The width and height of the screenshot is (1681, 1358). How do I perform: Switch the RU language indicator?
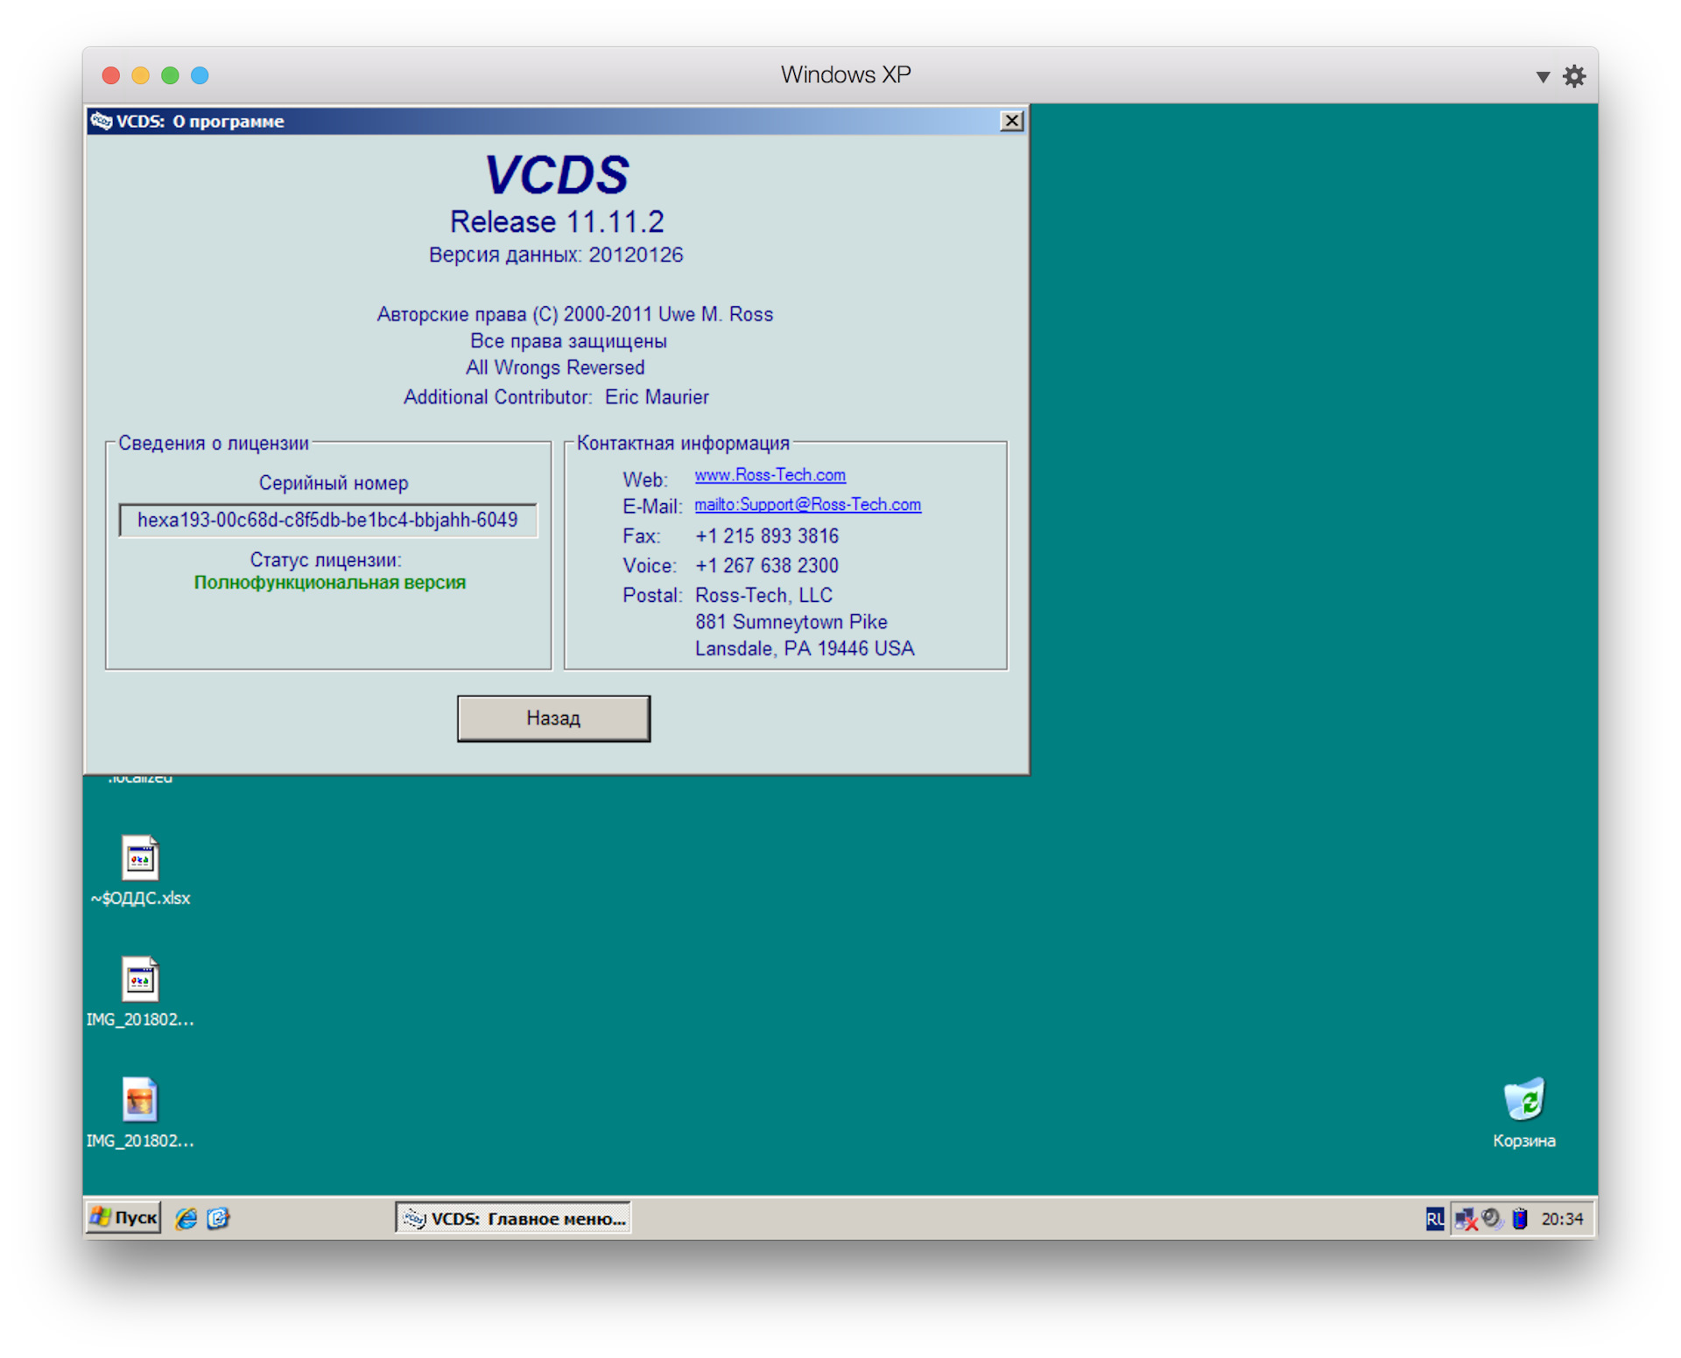click(1434, 1218)
